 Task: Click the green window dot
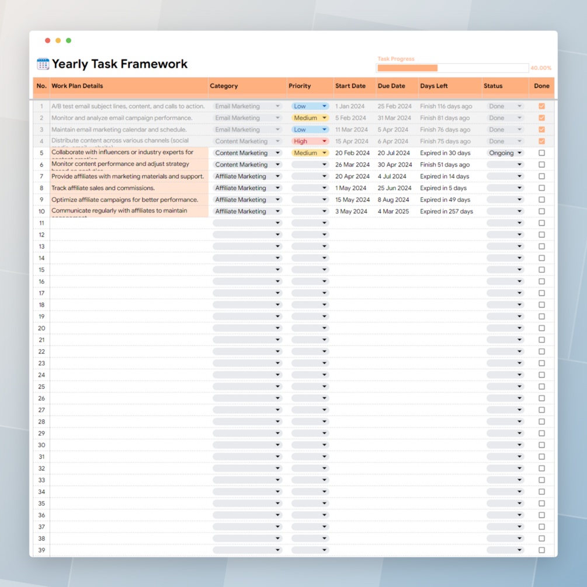[x=68, y=40]
